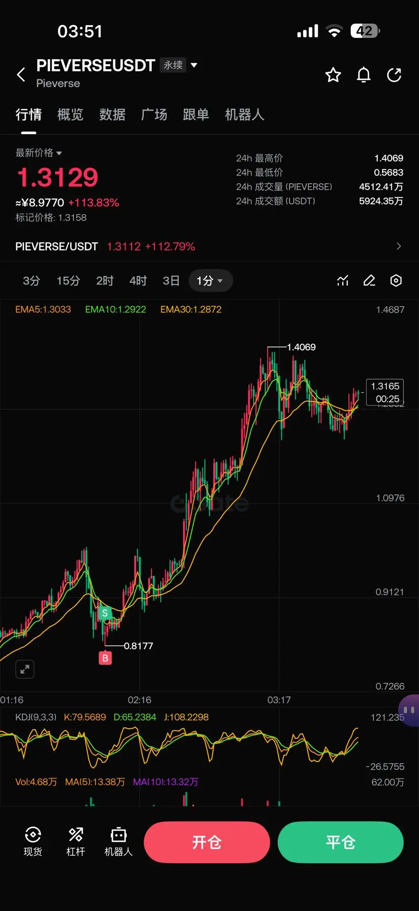419x911 pixels.
Task: Tap the EMA30:1.2872 indicator label
Action: click(191, 309)
